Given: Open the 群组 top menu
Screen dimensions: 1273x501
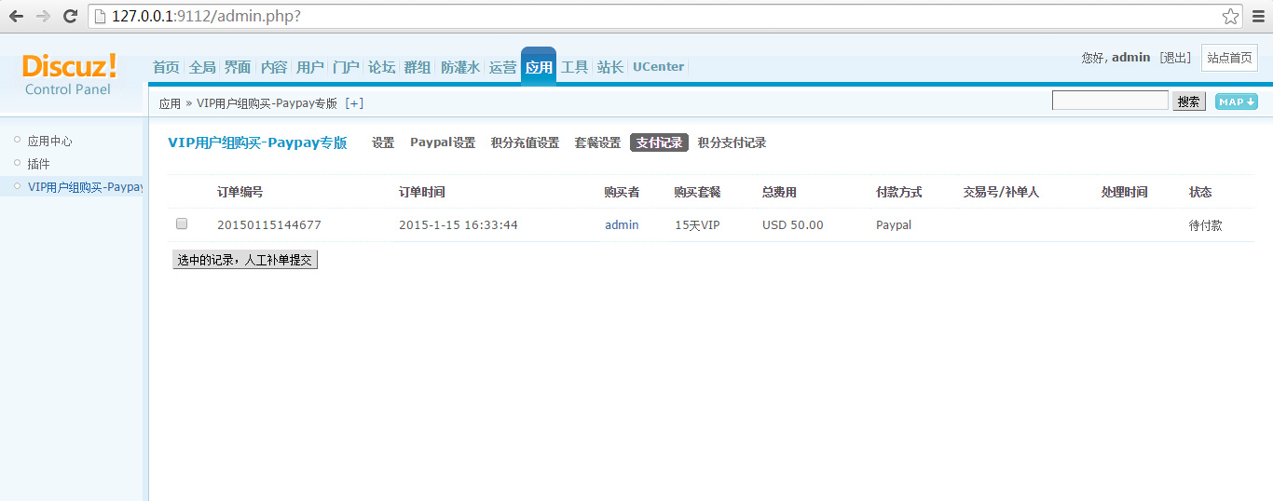Looking at the screenshot, I should [417, 67].
